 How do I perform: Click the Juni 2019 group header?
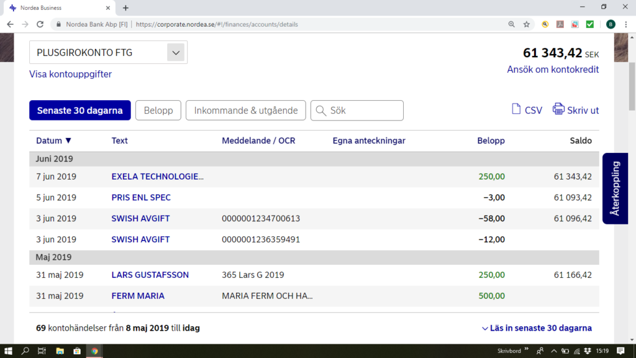(x=314, y=159)
